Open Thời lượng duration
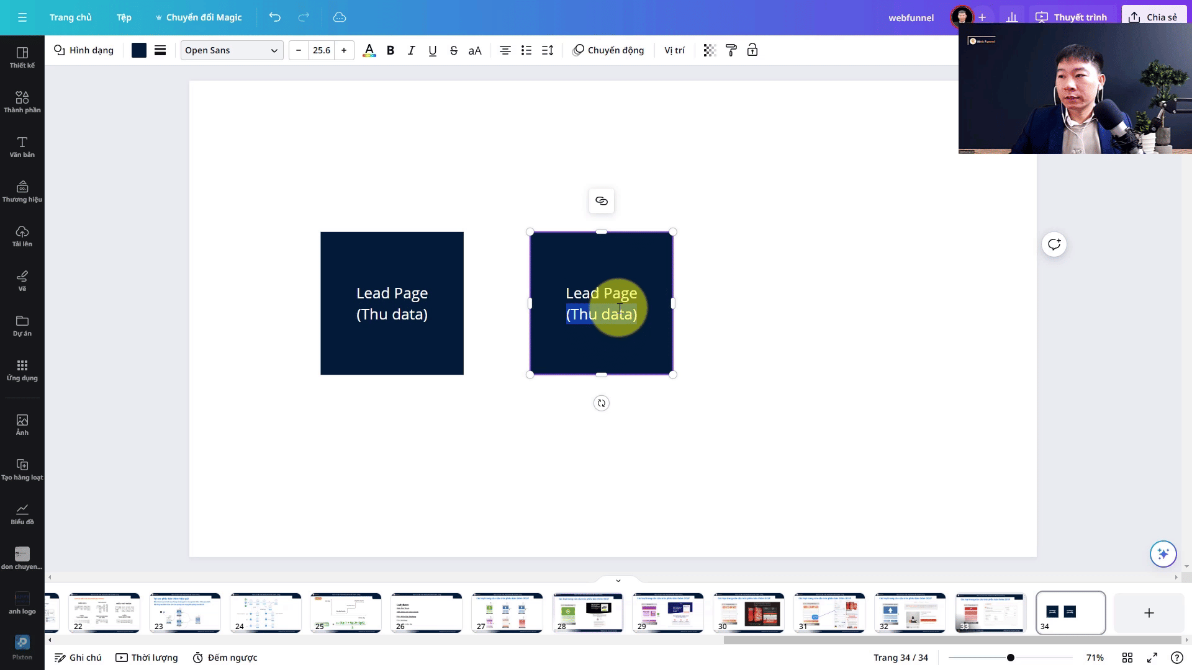 click(147, 658)
